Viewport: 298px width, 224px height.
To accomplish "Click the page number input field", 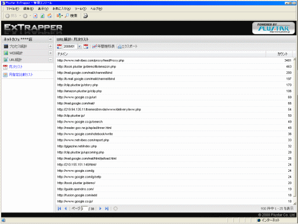I will point(84,208).
